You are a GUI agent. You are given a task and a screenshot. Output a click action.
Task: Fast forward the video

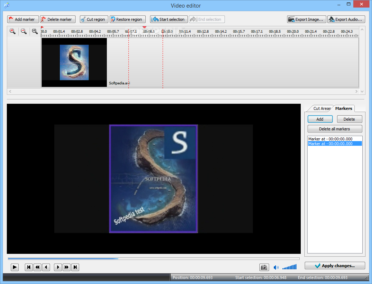click(x=67, y=267)
